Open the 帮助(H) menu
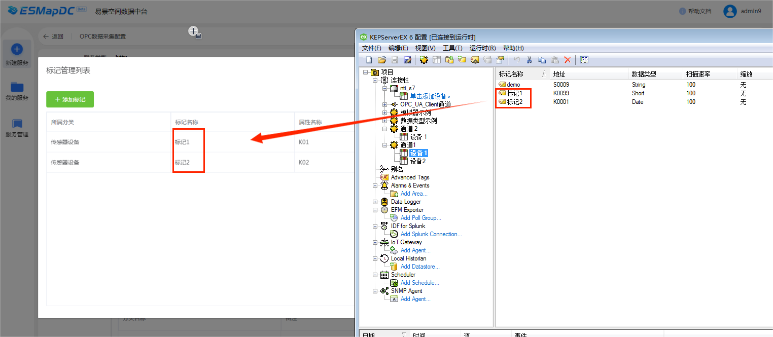This screenshot has width=773, height=337. click(513, 48)
